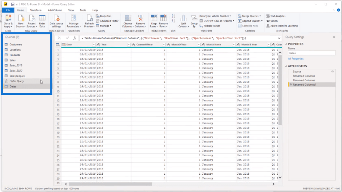
Task: Click the Close & Apply icon
Action: 8,18
